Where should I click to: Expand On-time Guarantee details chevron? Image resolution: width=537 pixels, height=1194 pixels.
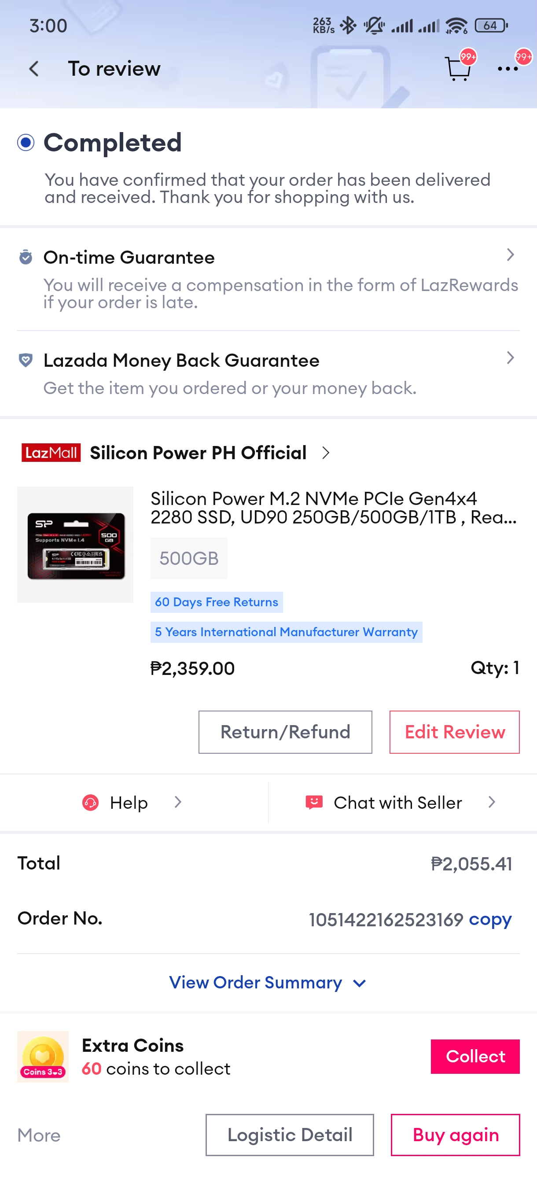pyautogui.click(x=510, y=255)
